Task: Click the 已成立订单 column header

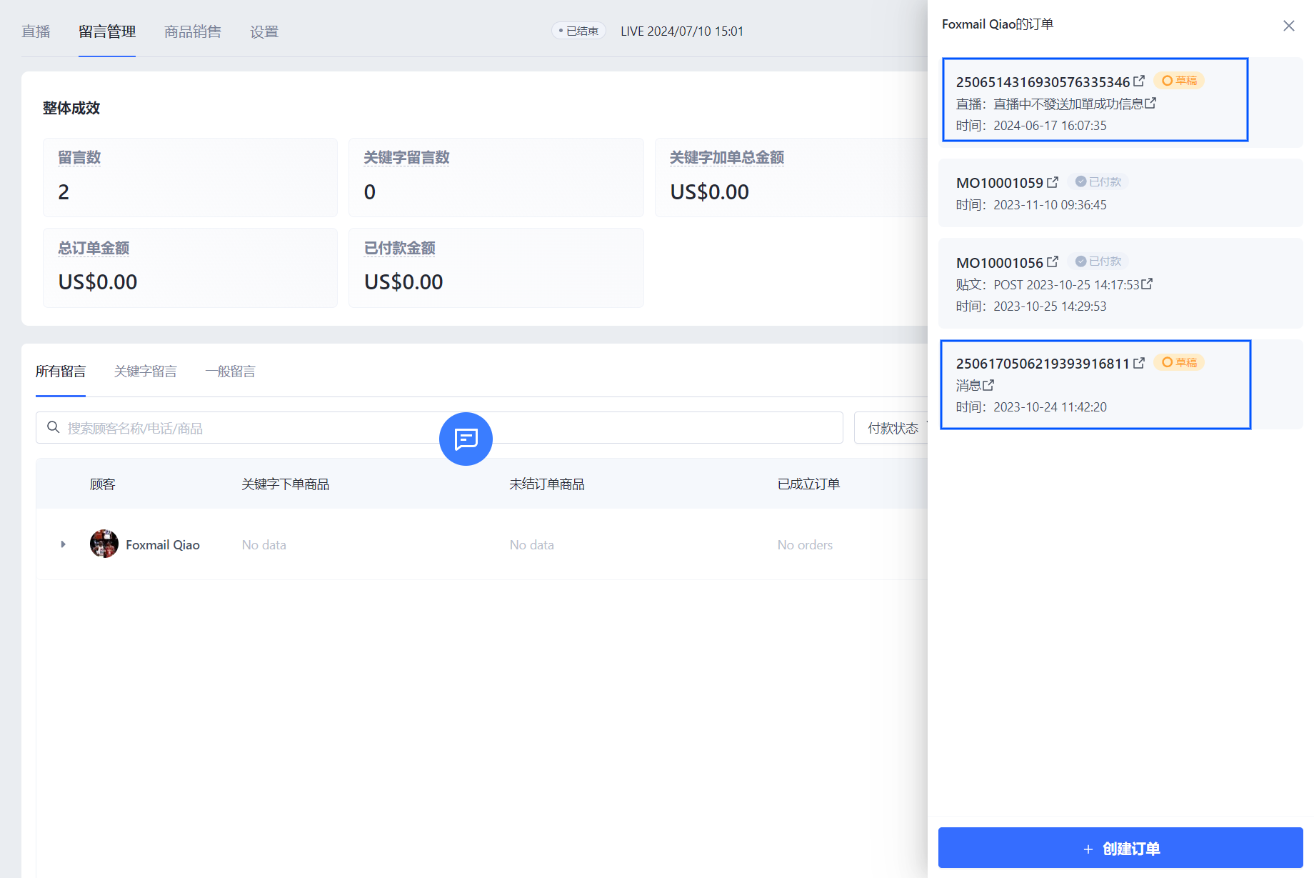Action: pyautogui.click(x=808, y=484)
